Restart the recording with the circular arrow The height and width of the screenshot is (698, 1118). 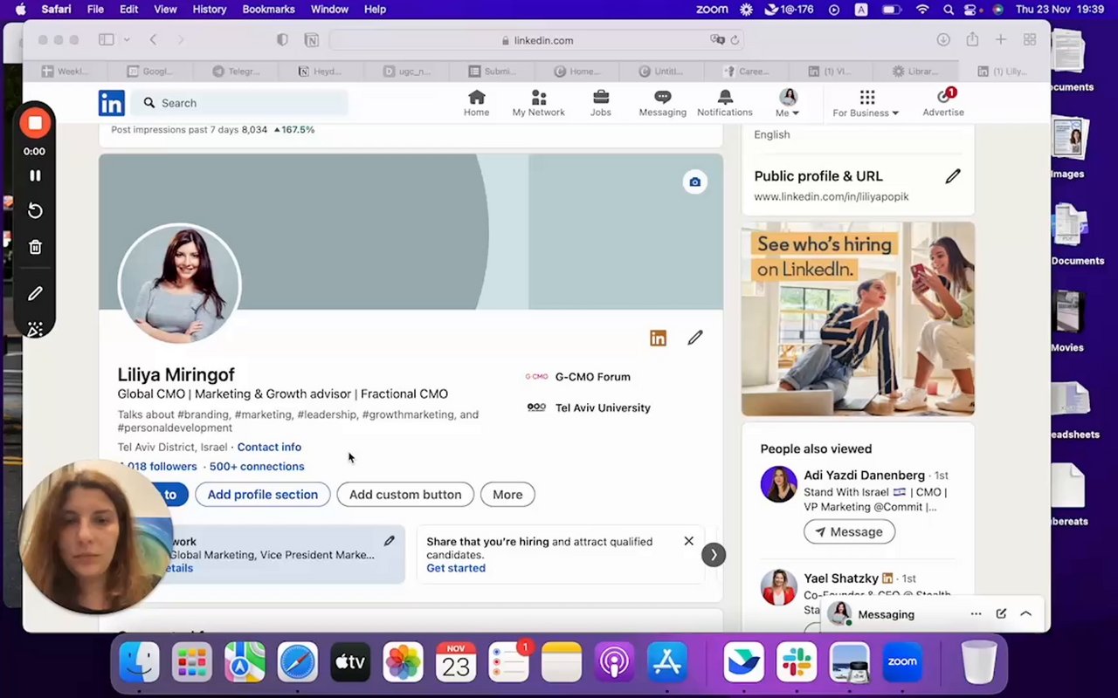(35, 211)
